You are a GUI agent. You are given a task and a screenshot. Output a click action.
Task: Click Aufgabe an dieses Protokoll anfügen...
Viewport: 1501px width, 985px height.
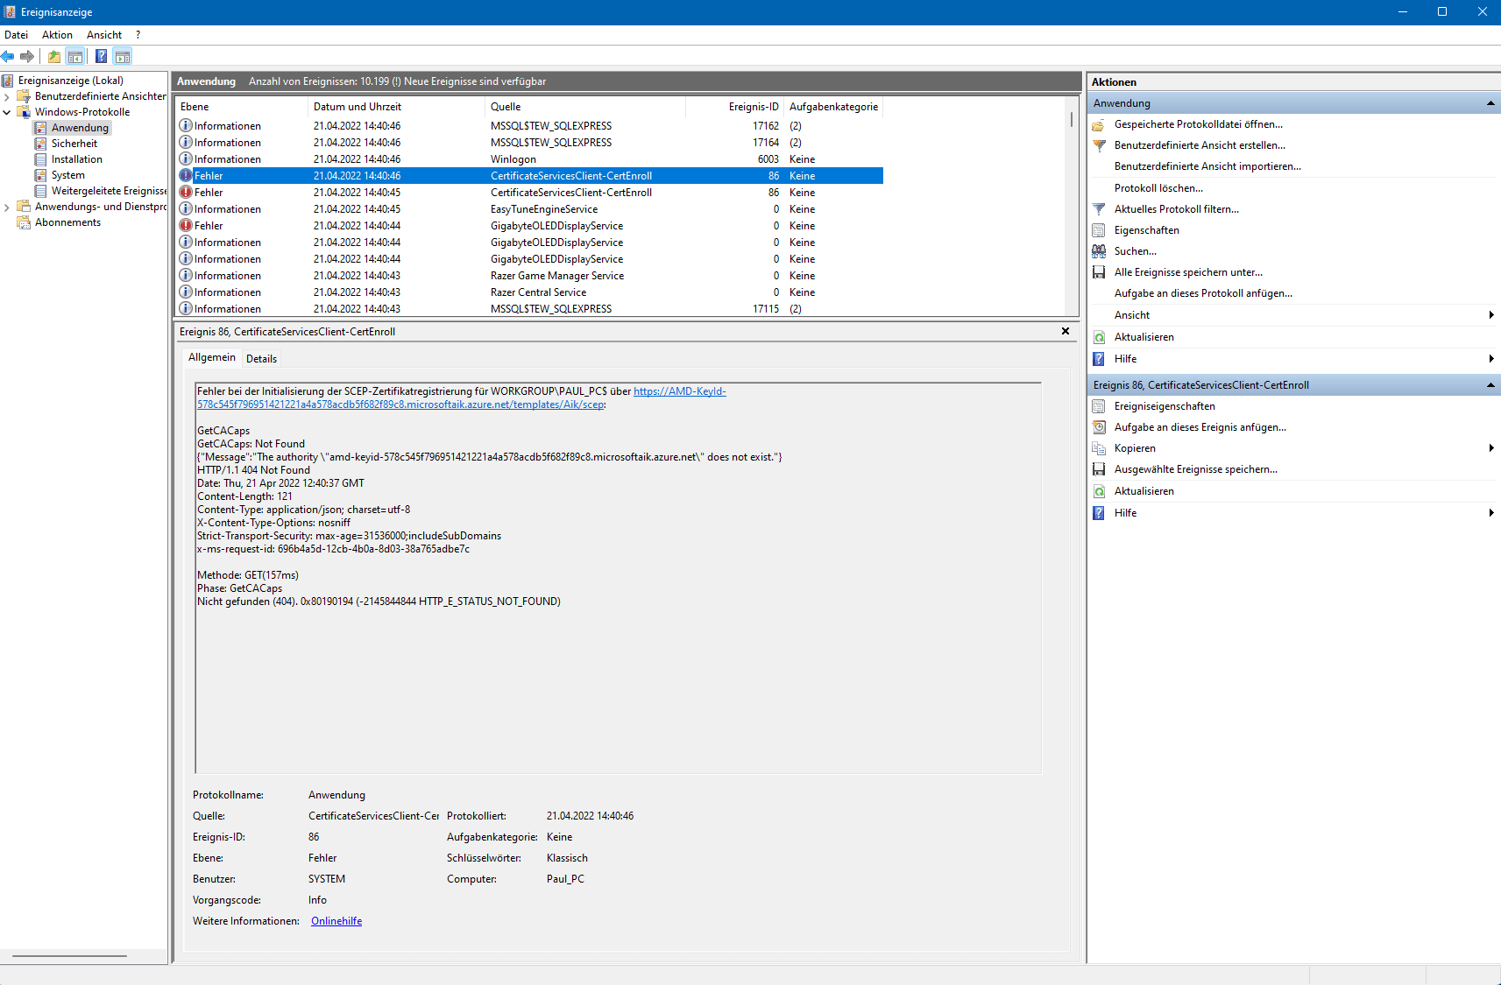[x=1203, y=293]
